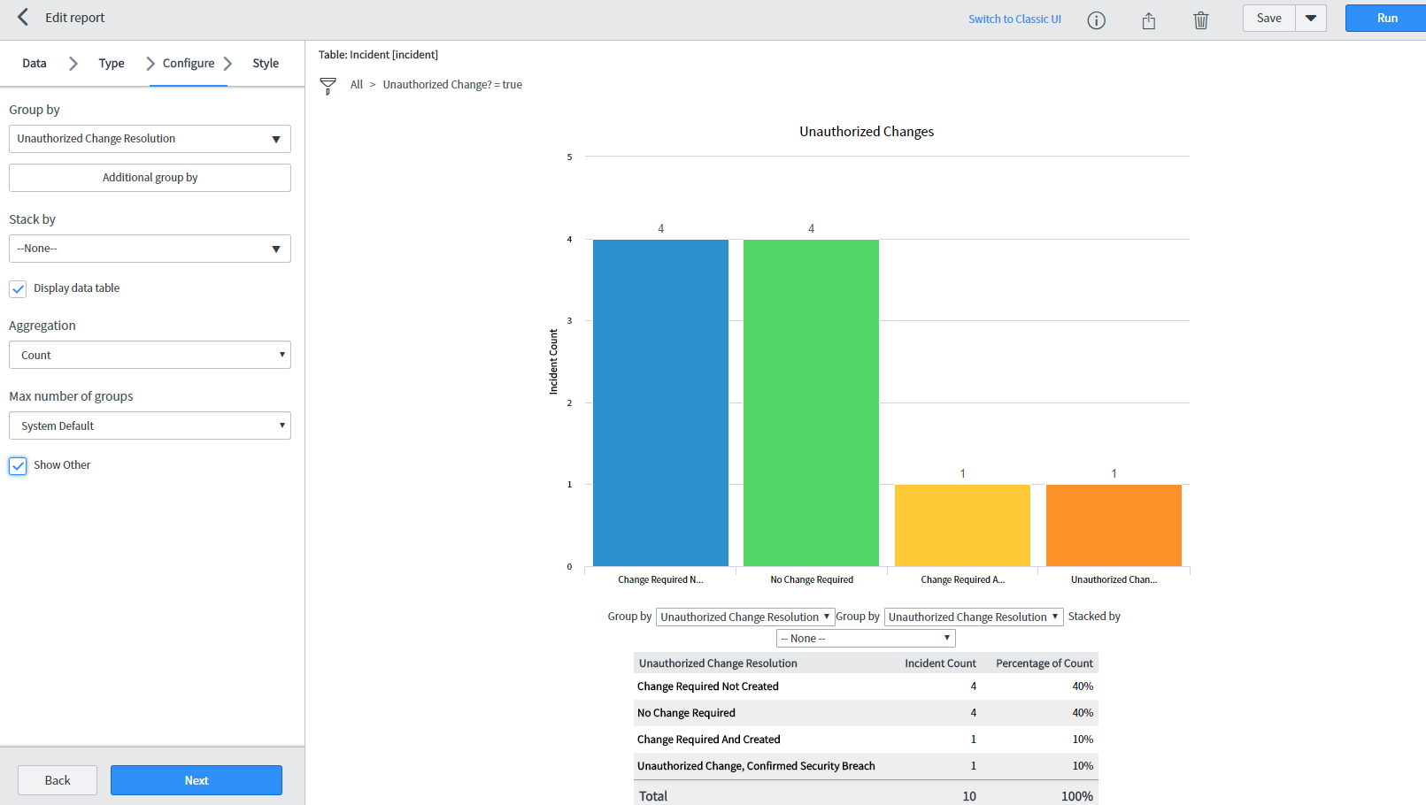Toggle the Show Other checkbox
Screen dimensions: 1426x805
tap(18, 465)
